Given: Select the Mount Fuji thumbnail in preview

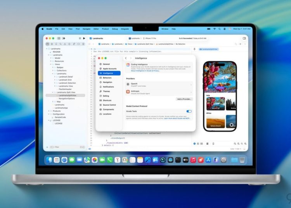Looking at the screenshot, I should [215, 103].
